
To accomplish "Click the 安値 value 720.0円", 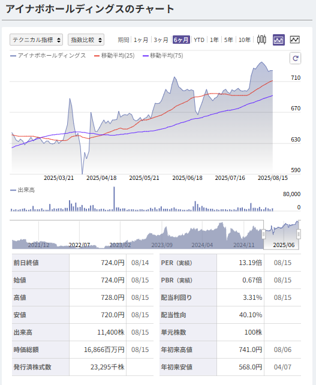I will (113, 315).
